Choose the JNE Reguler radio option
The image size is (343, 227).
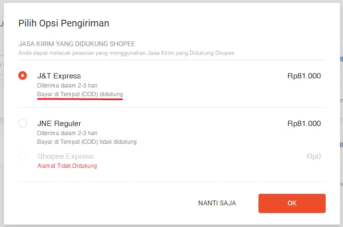pyautogui.click(x=23, y=124)
